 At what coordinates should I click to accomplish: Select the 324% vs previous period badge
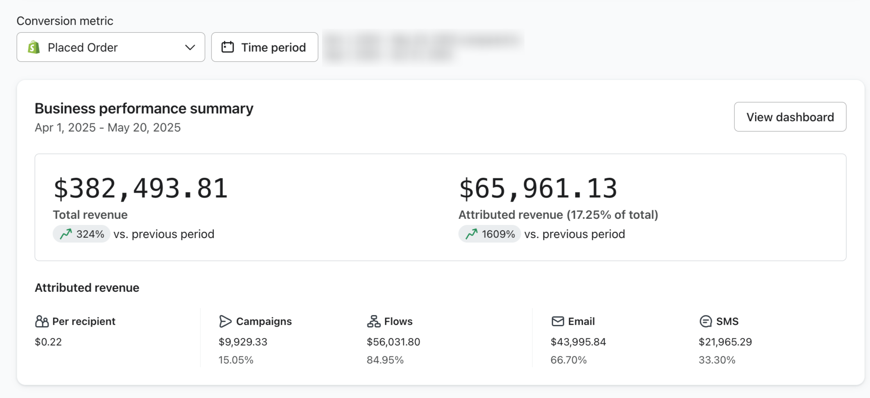tap(81, 234)
